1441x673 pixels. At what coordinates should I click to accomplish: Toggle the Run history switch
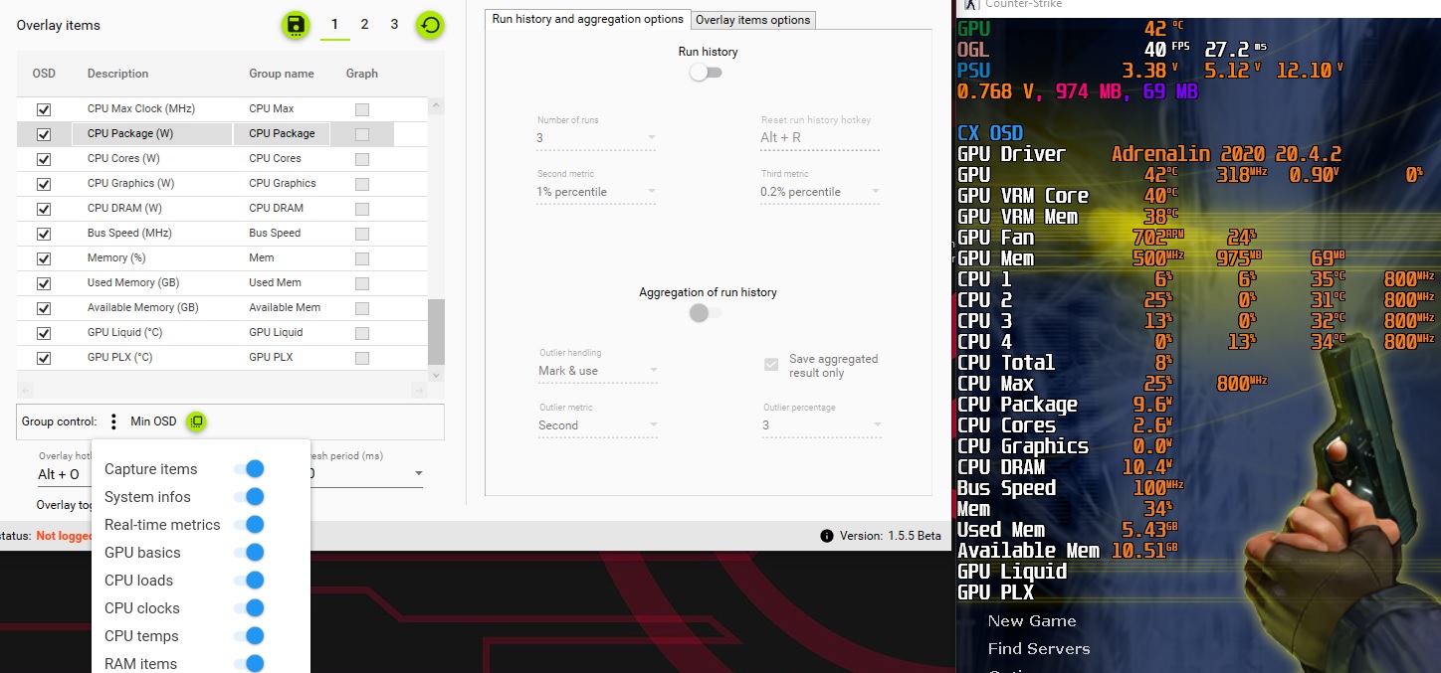click(x=707, y=73)
